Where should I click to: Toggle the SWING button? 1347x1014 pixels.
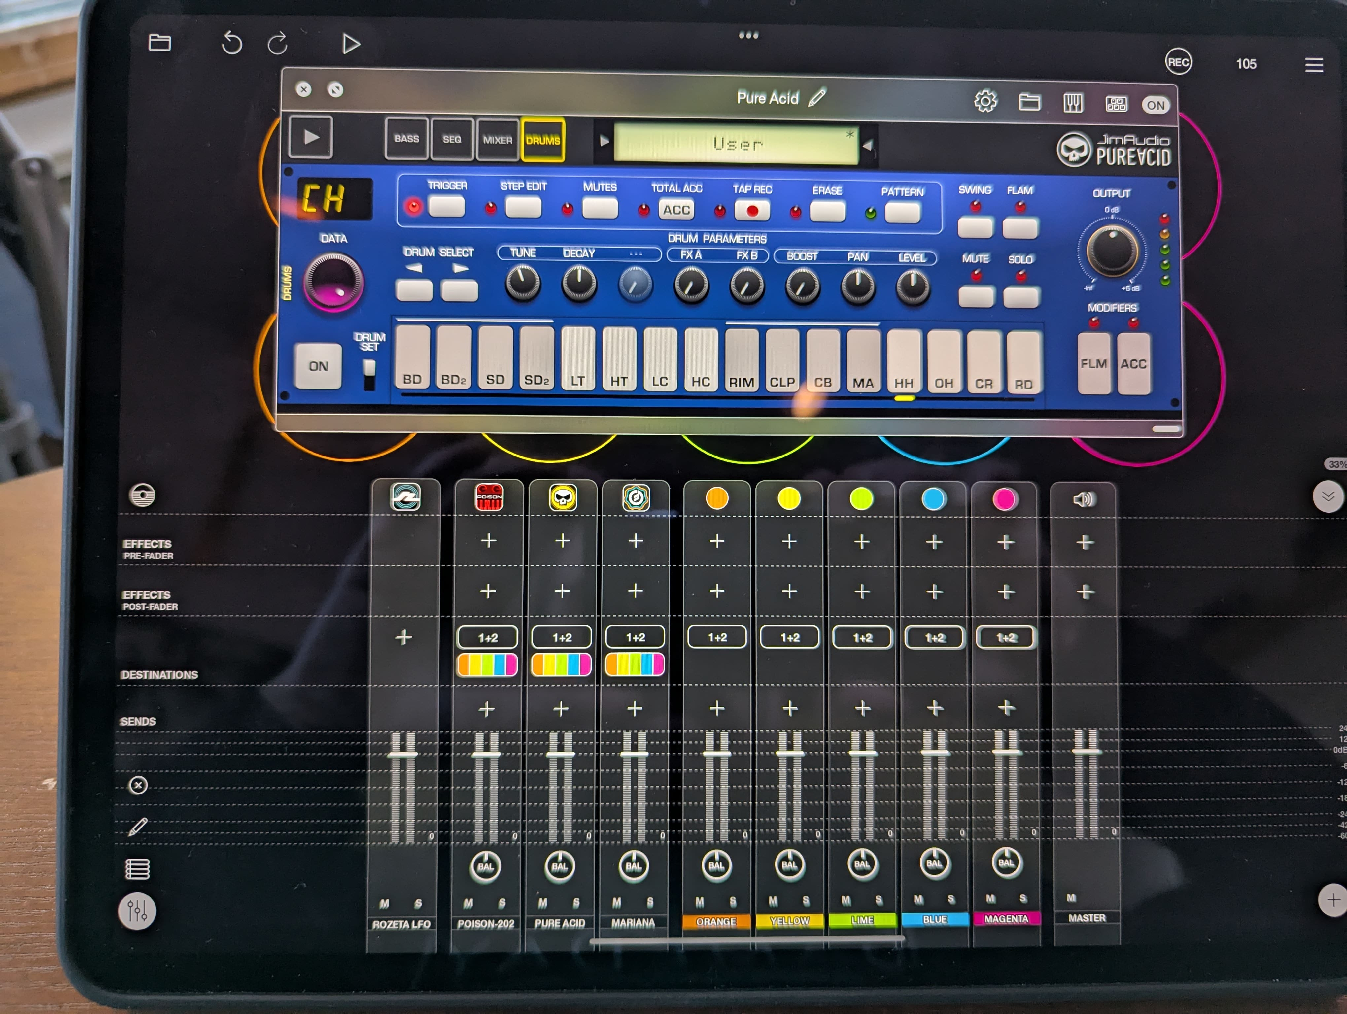click(x=975, y=227)
